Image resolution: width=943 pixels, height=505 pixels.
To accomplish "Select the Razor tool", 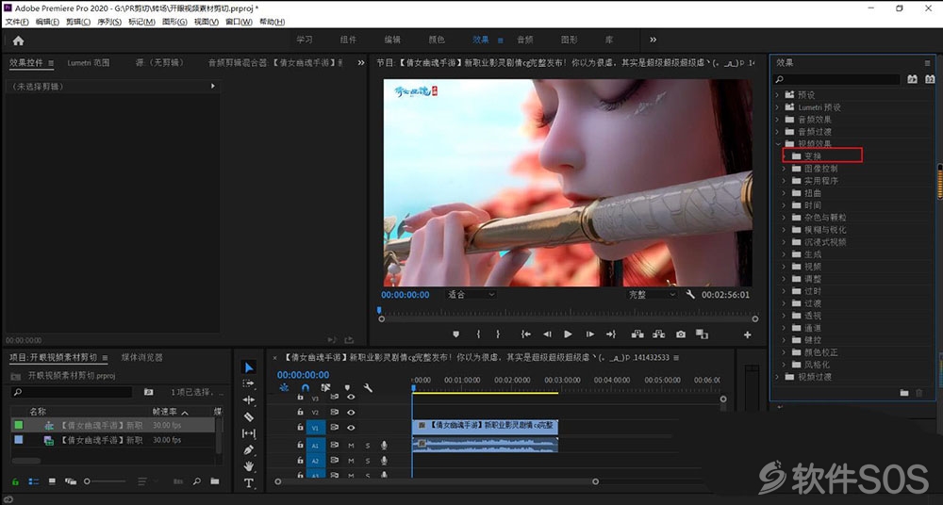I will pyautogui.click(x=248, y=416).
